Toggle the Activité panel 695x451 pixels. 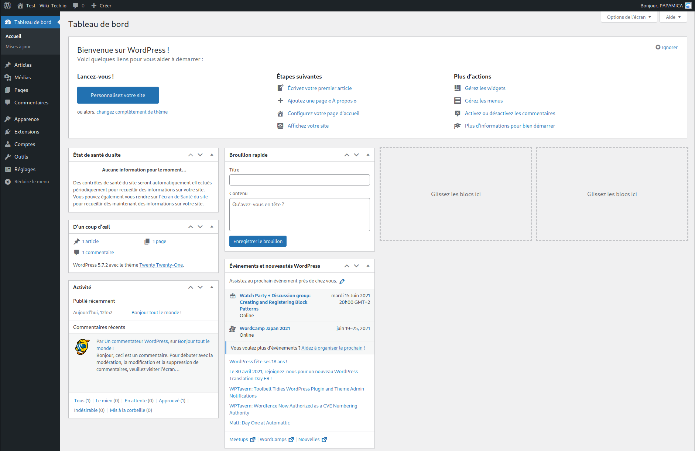pos(212,287)
